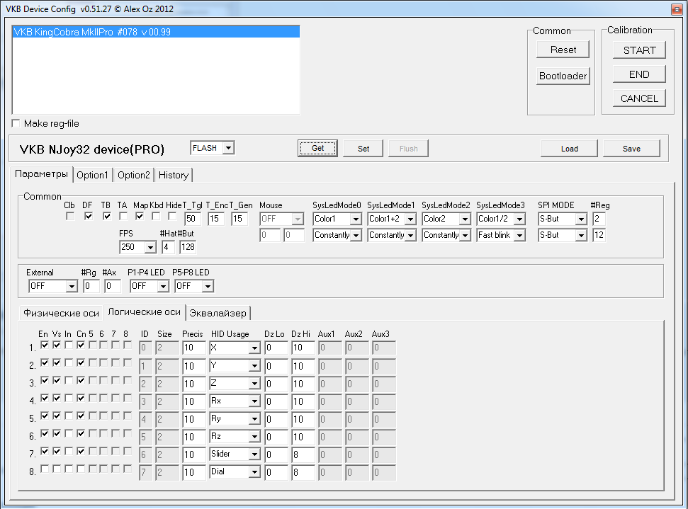The image size is (688, 509).
Task: Check In checkbox for axis 2
Action: coord(69,363)
